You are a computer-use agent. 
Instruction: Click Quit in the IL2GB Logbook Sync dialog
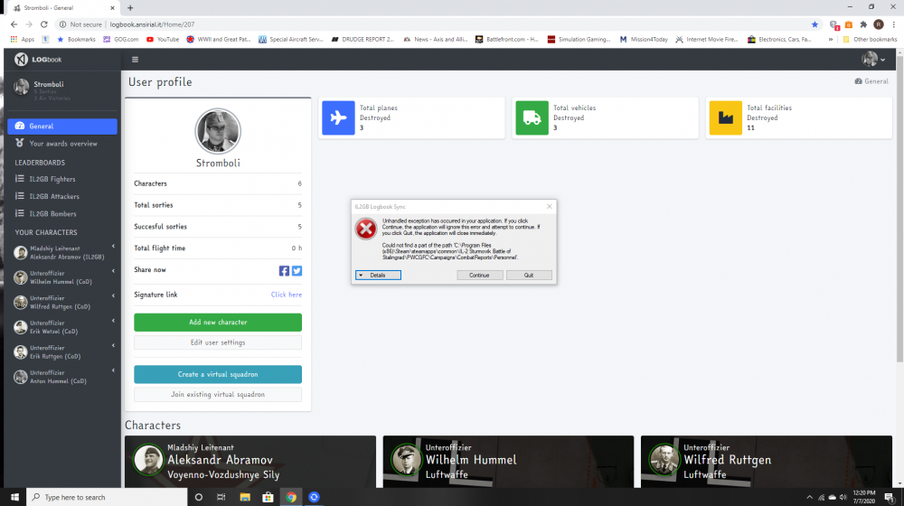(529, 275)
